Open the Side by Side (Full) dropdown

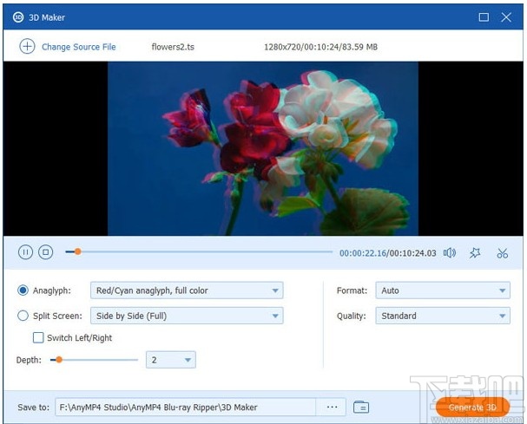click(187, 316)
